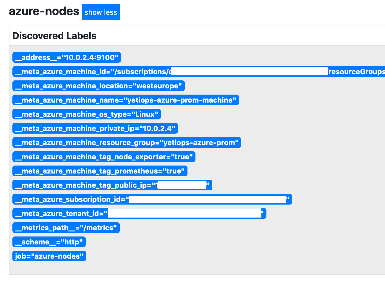Select the yetiops-azure-prom-machine name label
Image resolution: width=385 pixels, height=282 pixels.
(125, 100)
